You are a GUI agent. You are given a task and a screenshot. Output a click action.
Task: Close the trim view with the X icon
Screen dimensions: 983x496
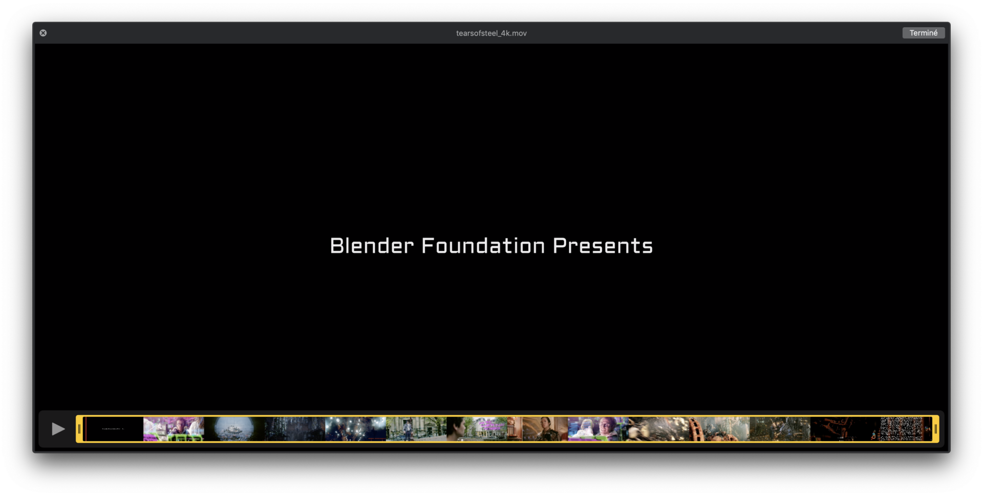[x=43, y=33]
